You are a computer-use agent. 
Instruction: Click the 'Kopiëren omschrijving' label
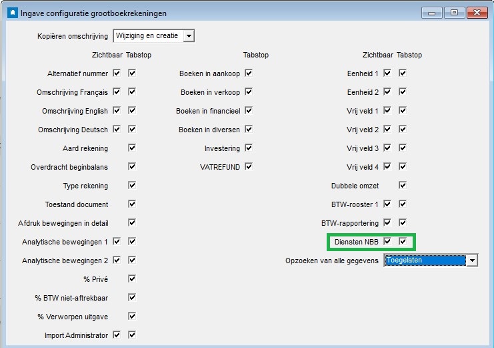73,36
